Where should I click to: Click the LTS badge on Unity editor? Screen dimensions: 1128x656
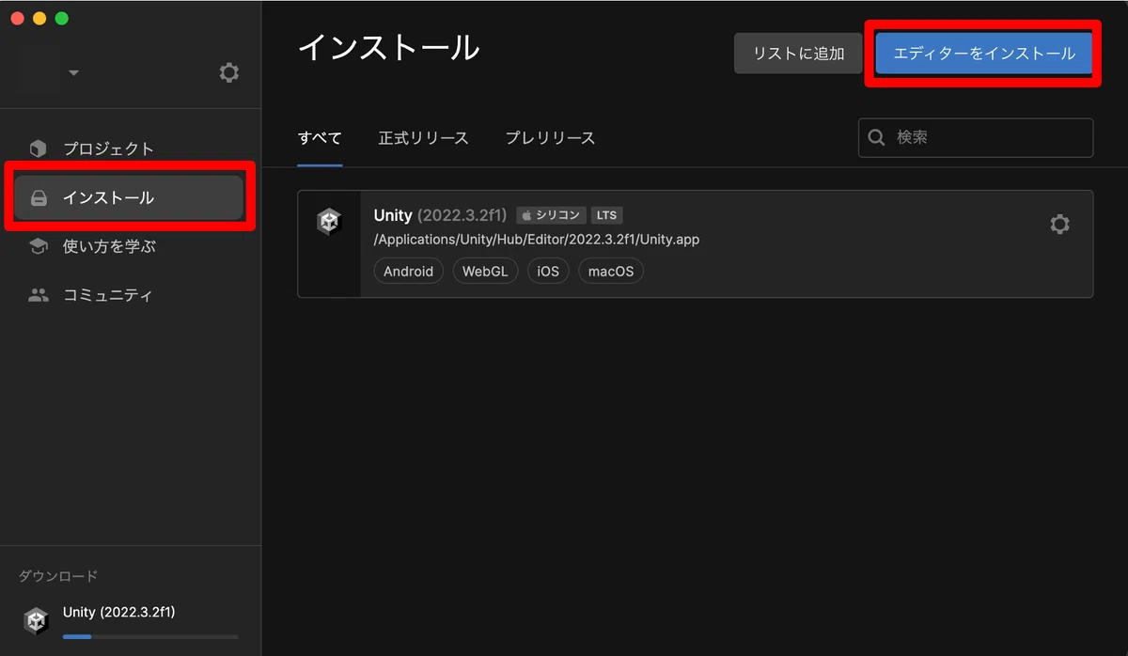tap(606, 215)
